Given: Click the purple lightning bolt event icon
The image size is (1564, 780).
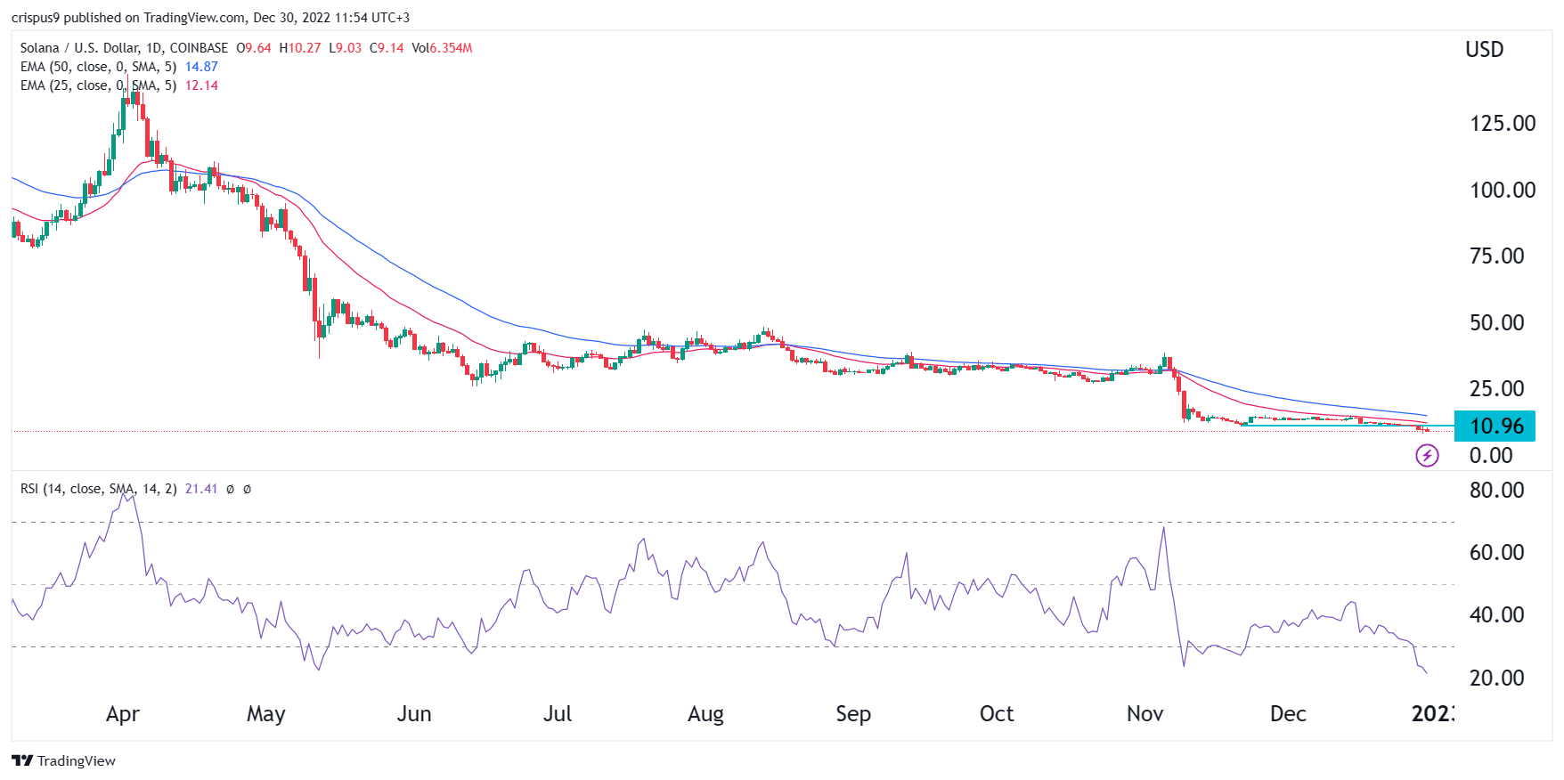Looking at the screenshot, I should [1427, 457].
